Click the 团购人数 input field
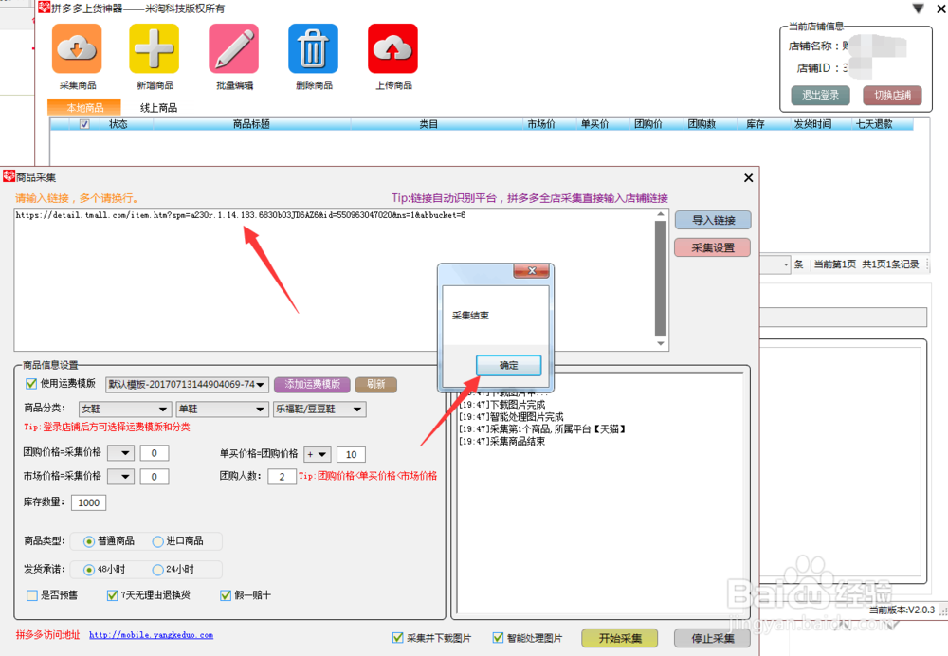 click(282, 477)
